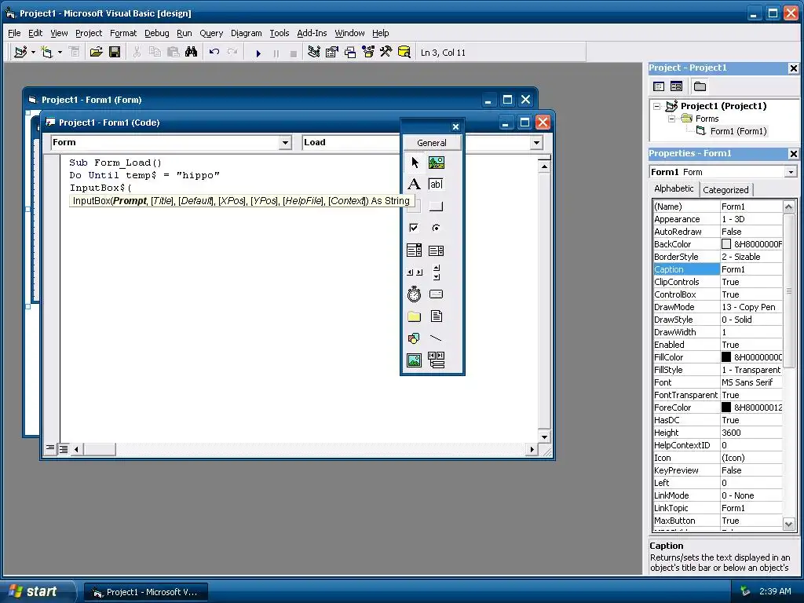Viewport: 804px width, 603px height.
Task: Open the Add Project dropdown arrow
Action: (33, 52)
